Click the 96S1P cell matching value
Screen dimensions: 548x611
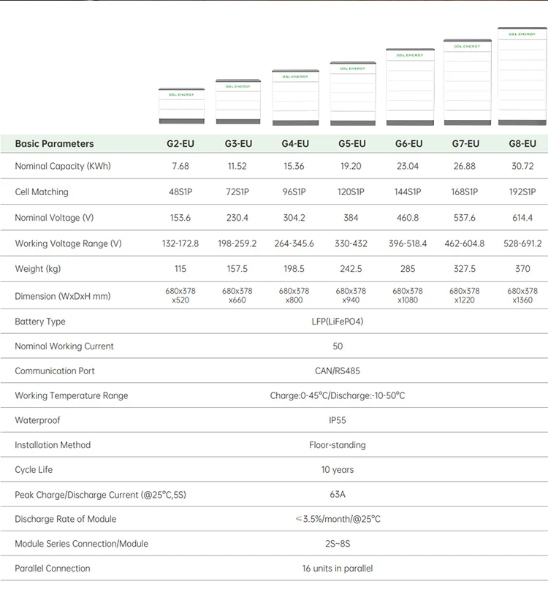(x=294, y=192)
